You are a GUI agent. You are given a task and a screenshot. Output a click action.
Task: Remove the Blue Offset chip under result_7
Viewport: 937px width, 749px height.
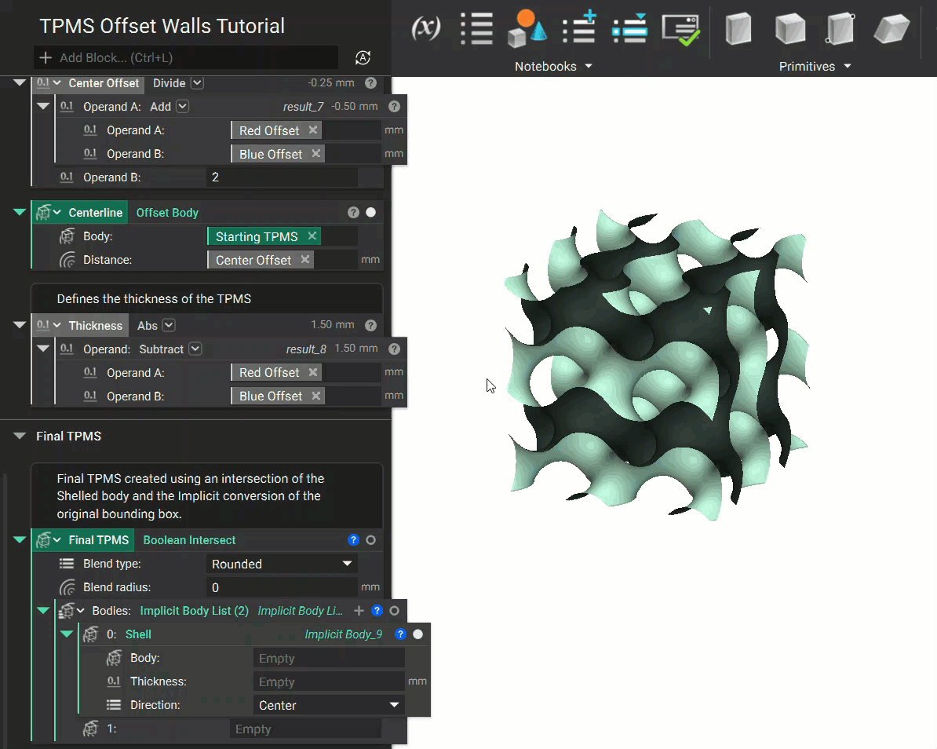[316, 154]
